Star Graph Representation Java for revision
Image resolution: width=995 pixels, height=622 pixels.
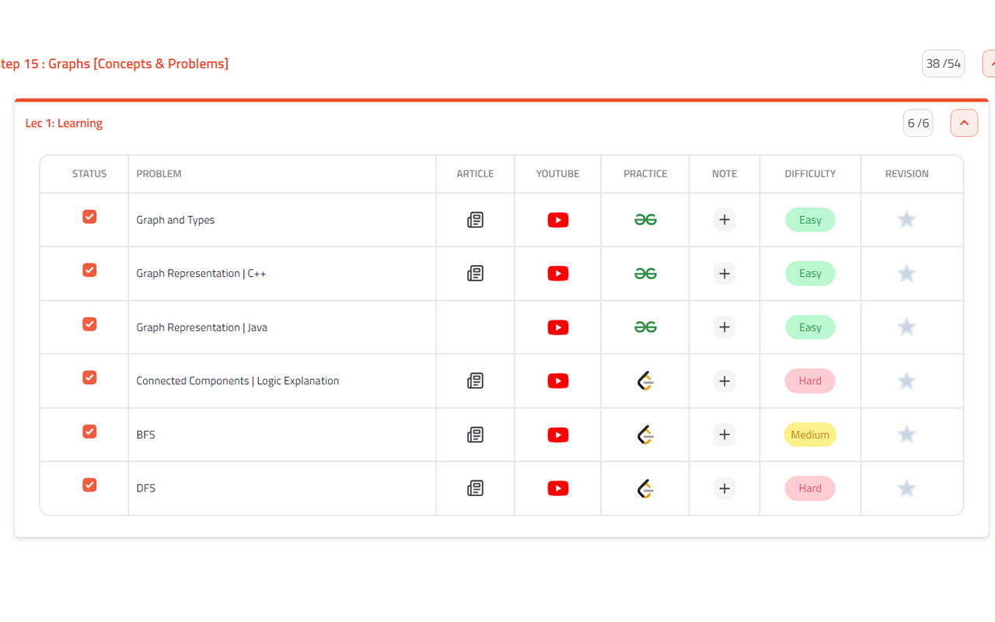tap(906, 327)
